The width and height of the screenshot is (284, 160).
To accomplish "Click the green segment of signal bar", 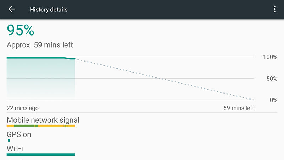I will pyautogui.click(x=24, y=126).
